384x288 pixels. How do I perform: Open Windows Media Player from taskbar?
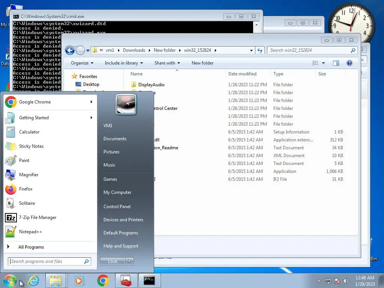pos(79,280)
